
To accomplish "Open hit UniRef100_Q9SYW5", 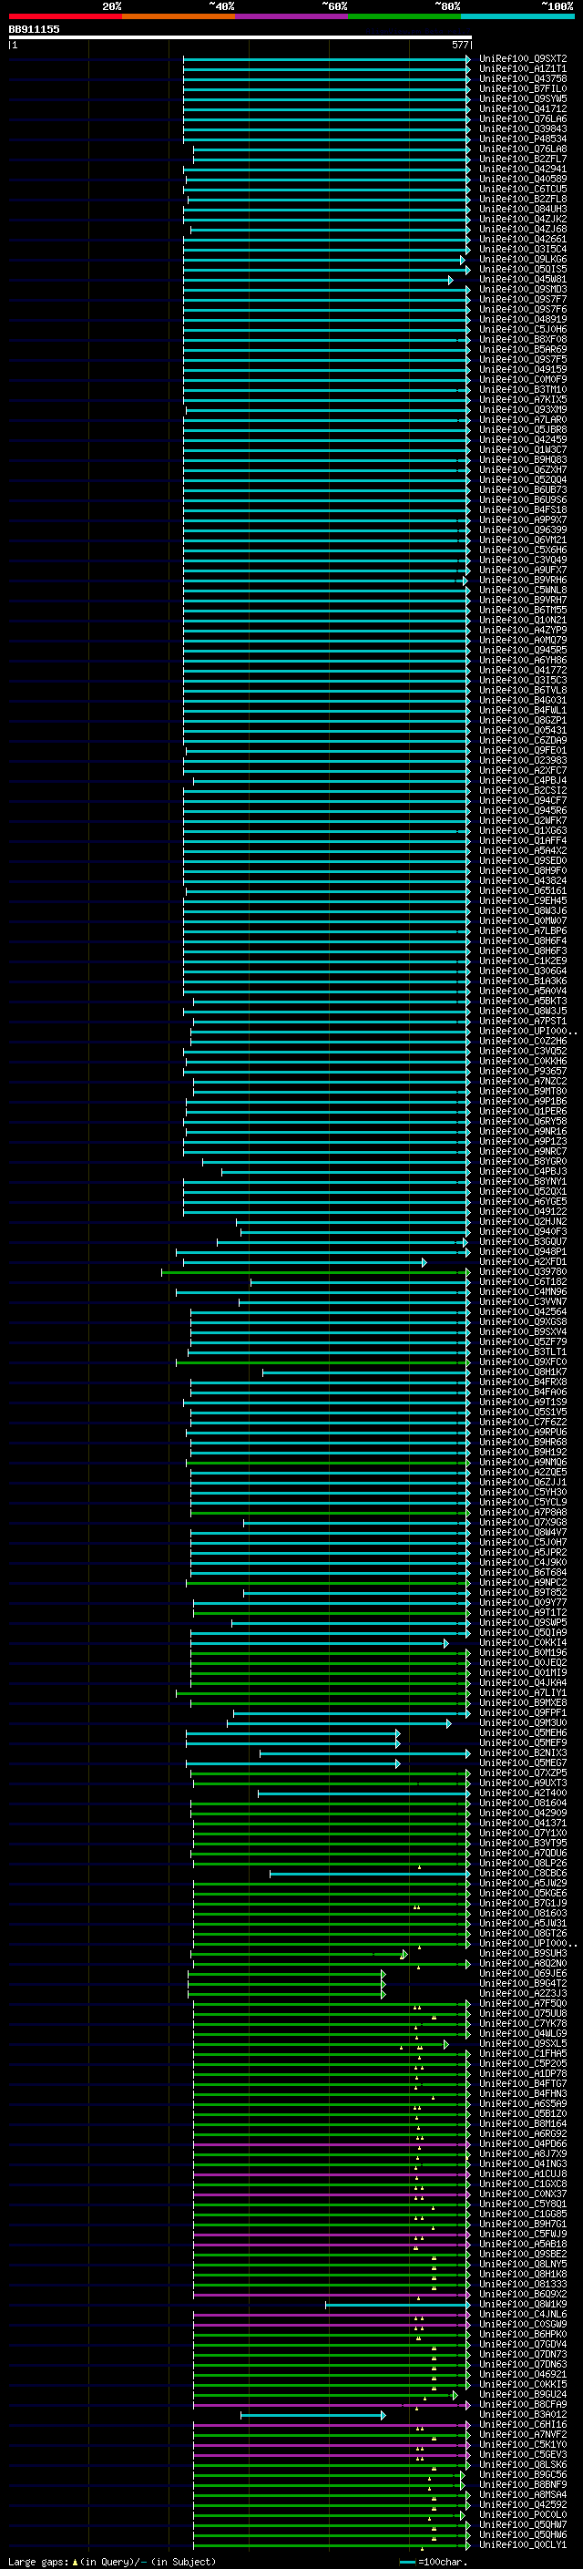I will point(523,98).
